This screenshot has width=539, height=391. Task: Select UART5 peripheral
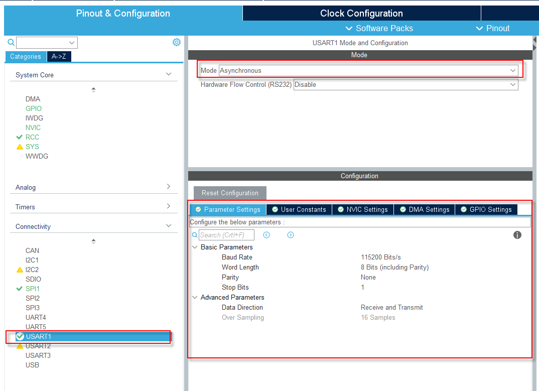coord(36,327)
